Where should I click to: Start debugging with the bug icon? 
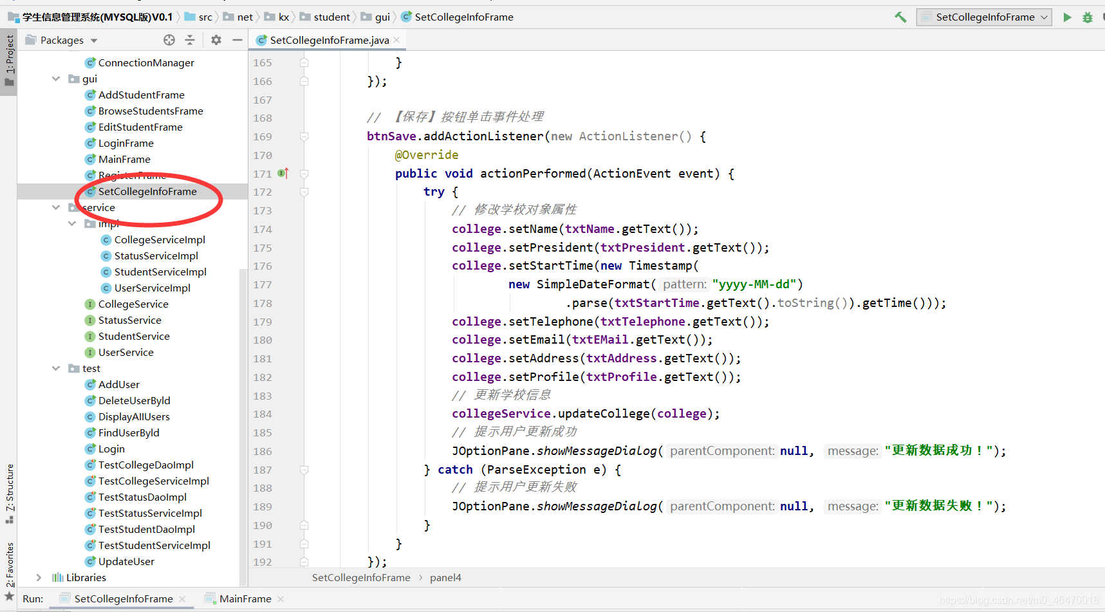click(x=1088, y=17)
